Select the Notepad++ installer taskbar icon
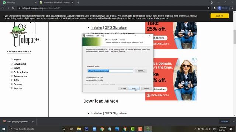This screenshot has width=236, height=132. click(x=148, y=129)
